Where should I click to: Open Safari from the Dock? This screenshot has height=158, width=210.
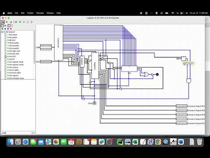(26, 142)
